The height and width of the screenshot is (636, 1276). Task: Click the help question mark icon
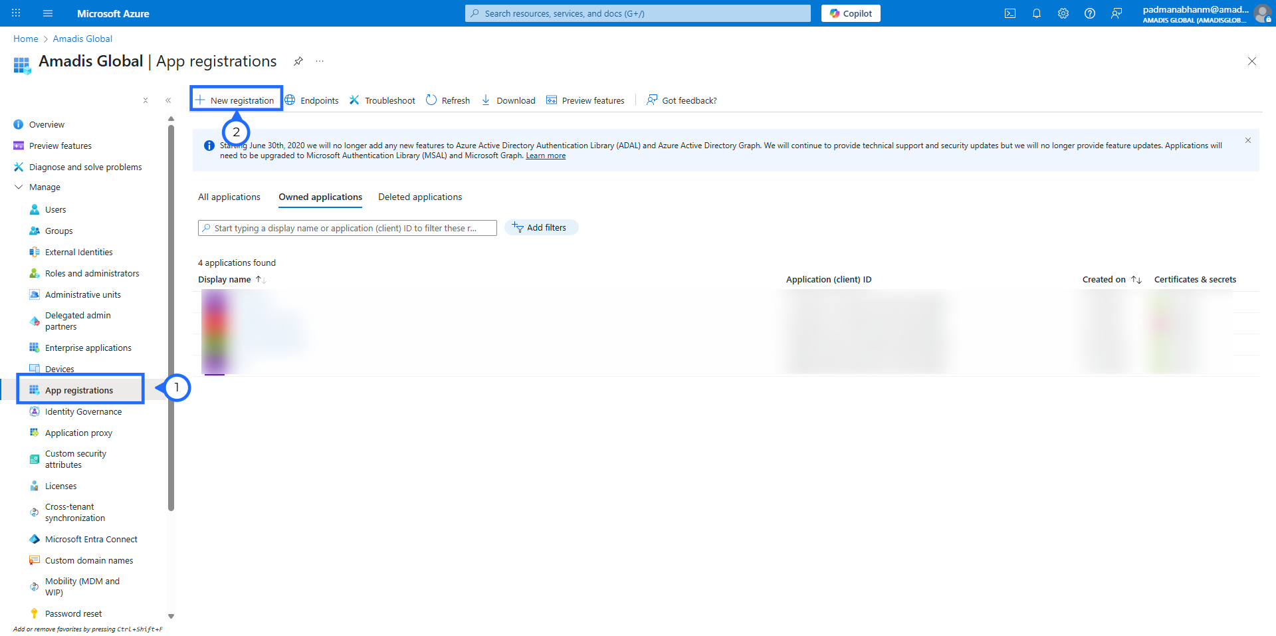(1089, 13)
